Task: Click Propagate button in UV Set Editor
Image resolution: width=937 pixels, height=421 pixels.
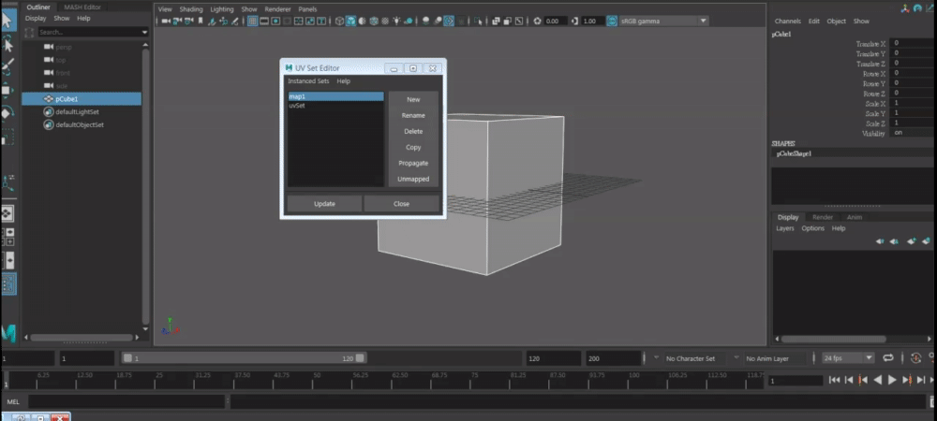Action: [413, 164]
